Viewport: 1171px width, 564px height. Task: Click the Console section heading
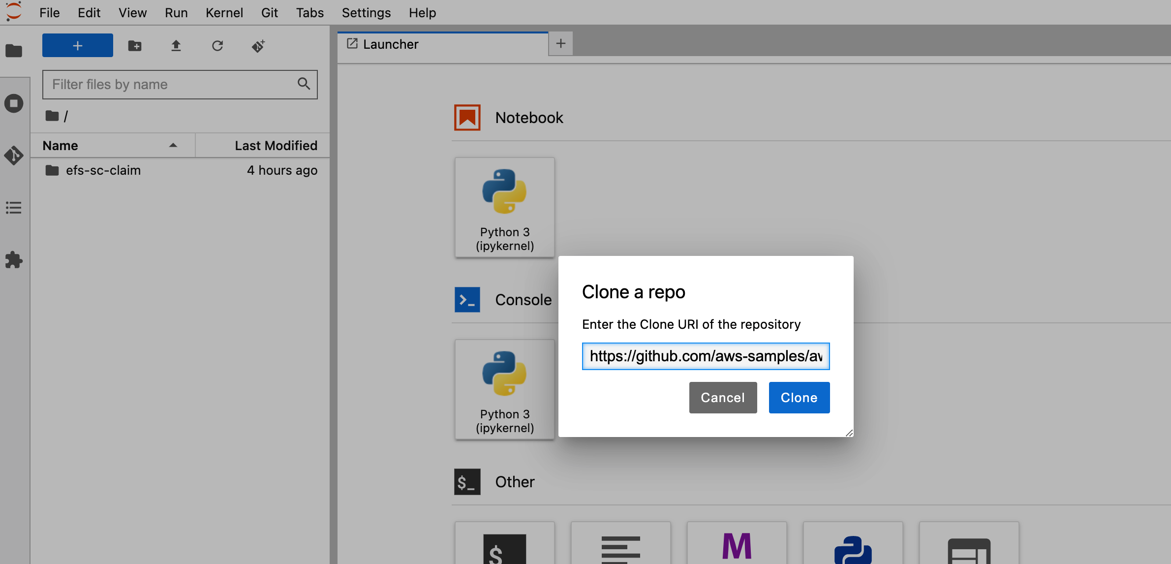pos(524,300)
